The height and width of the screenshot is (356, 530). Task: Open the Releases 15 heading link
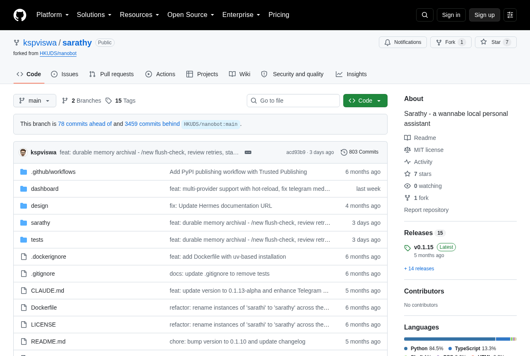425,233
